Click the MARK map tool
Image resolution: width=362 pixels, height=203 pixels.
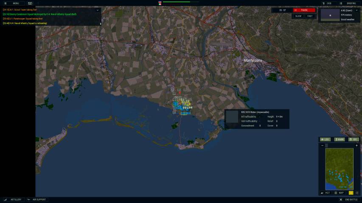pos(339,139)
